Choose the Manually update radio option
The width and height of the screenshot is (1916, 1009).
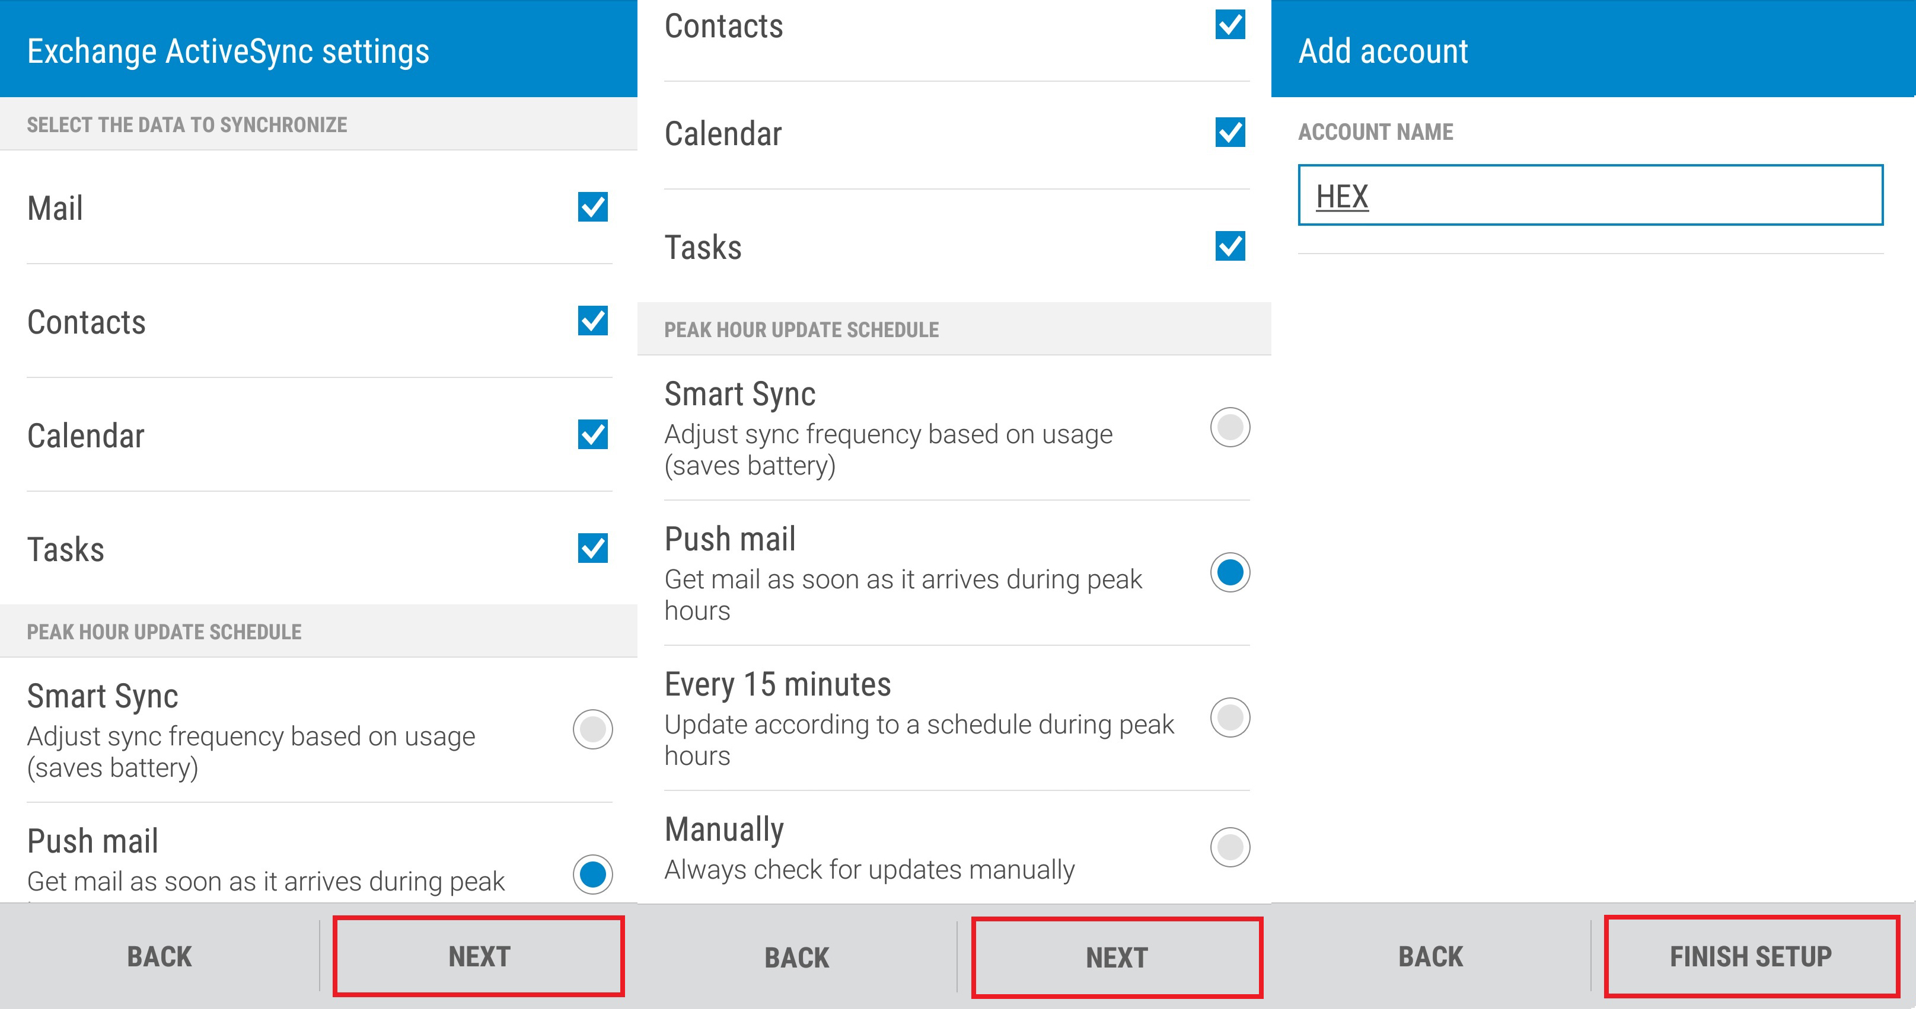pyautogui.click(x=1229, y=847)
